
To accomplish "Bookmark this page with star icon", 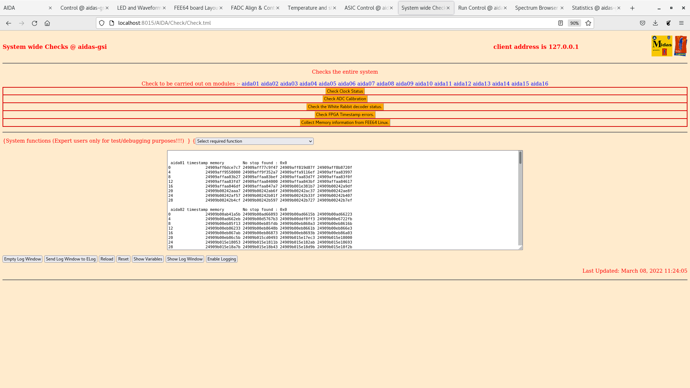I will pos(588,23).
